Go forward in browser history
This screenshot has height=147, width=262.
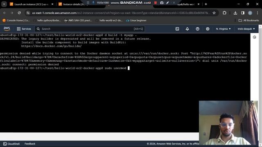coord(12,13)
